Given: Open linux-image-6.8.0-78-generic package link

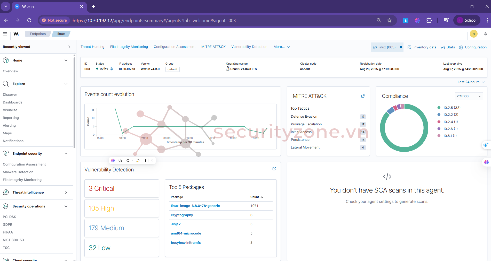Looking at the screenshot, I should tap(195, 206).
